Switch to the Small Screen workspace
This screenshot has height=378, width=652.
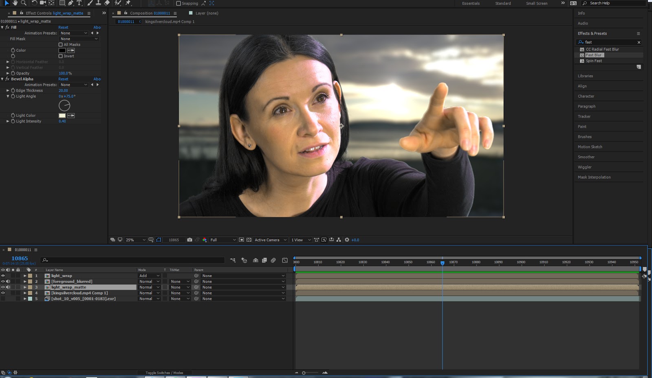[537, 4]
